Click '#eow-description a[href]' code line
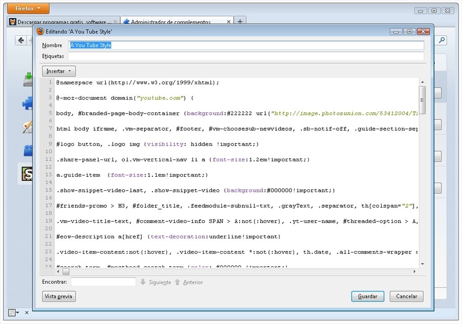The height and width of the screenshot is (324, 462). pos(168,237)
